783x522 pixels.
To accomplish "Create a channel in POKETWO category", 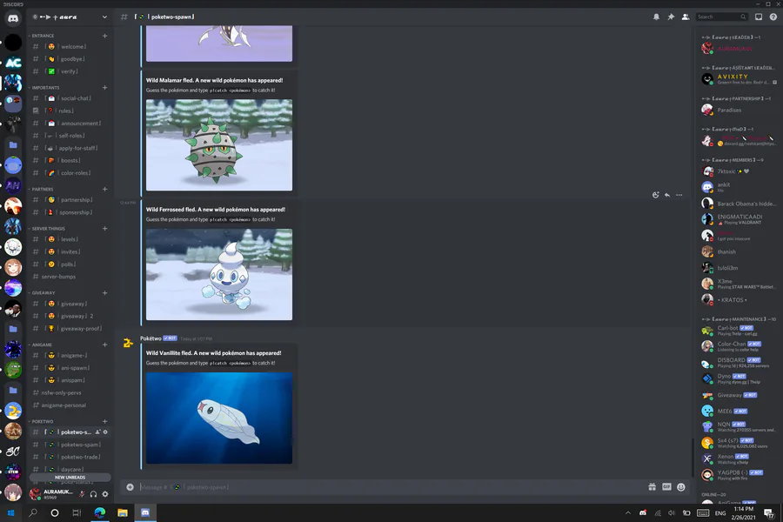I will click(x=105, y=421).
